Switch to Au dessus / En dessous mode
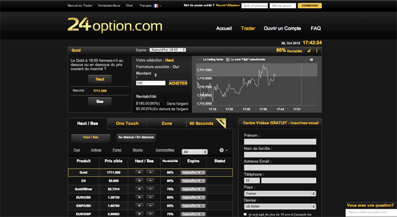This screenshot has width=397, height=217. coord(136,138)
